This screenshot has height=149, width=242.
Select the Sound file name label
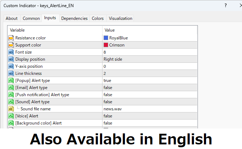tap(36, 109)
